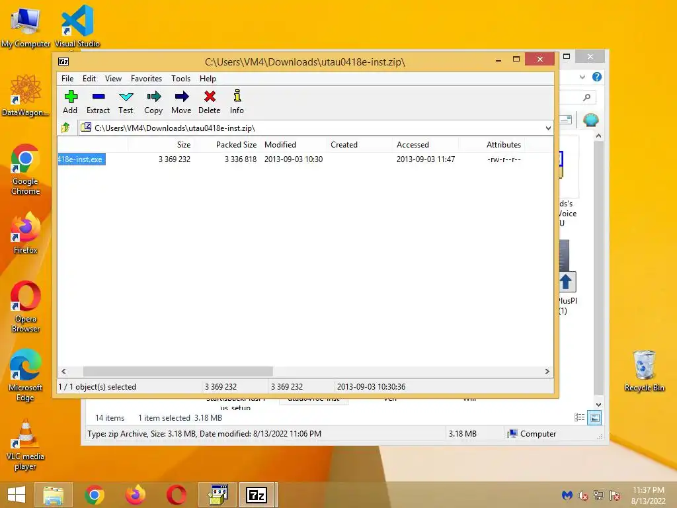
Task: Open Microsoft Edge desktop shortcut
Action: tap(26, 376)
